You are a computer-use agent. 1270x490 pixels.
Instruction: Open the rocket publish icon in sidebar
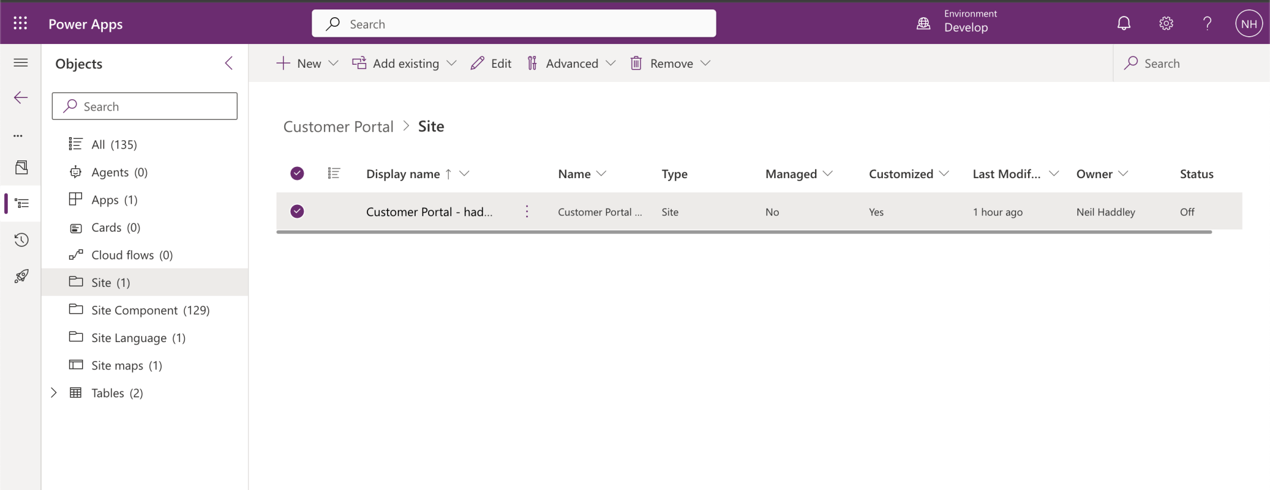click(21, 276)
